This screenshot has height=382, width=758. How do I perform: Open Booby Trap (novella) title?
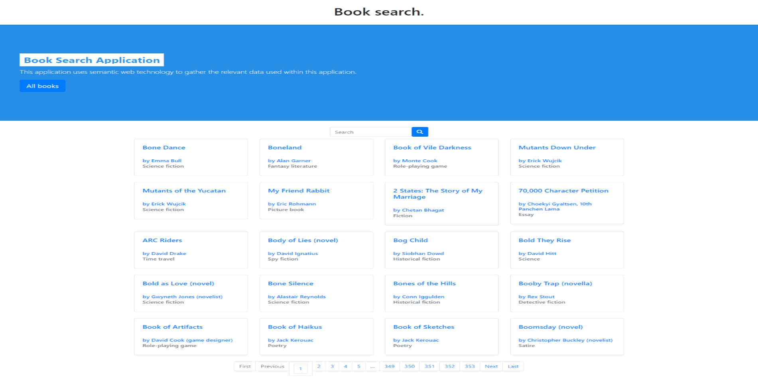pos(555,284)
